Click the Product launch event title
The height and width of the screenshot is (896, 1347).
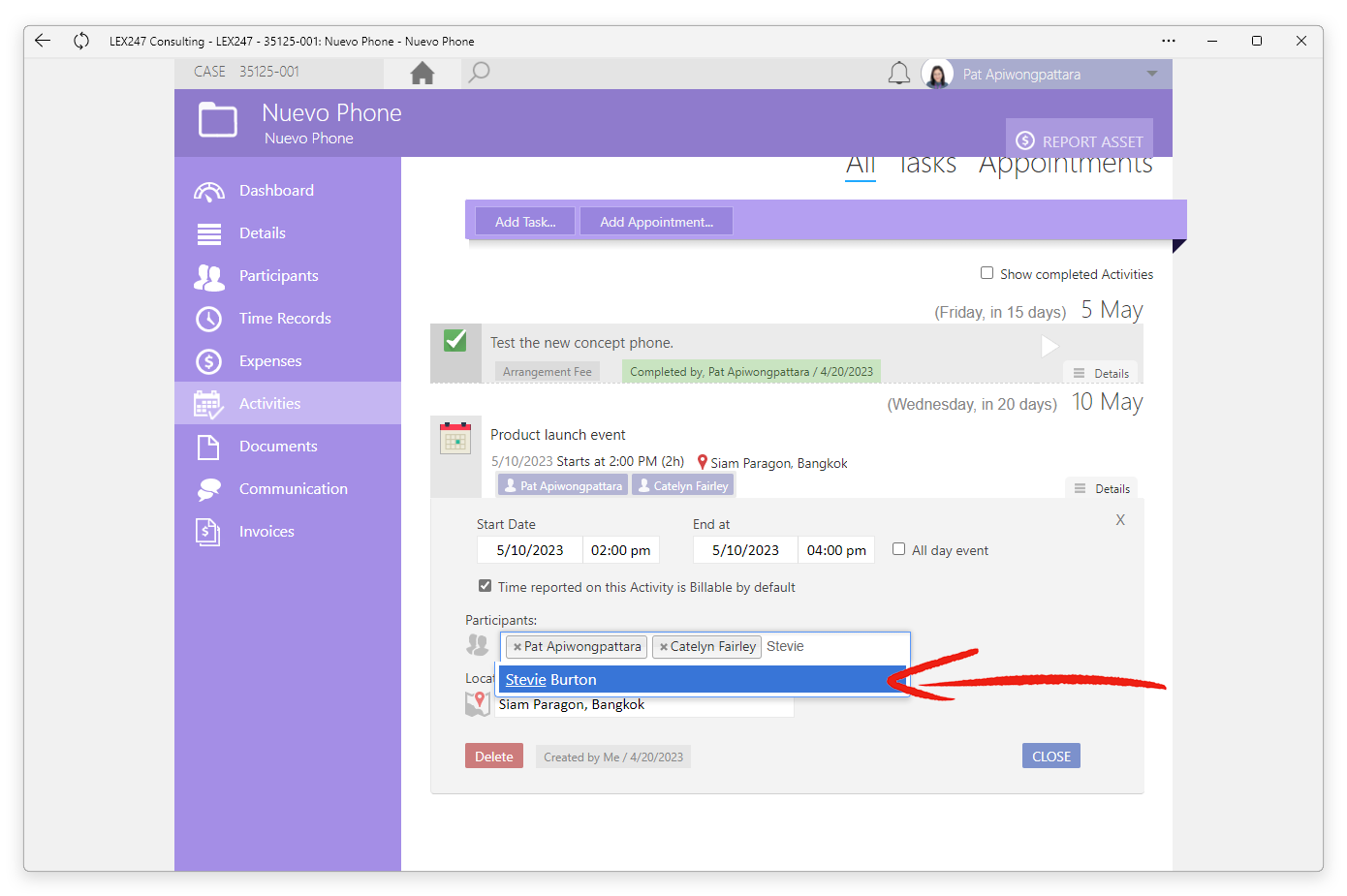(558, 435)
